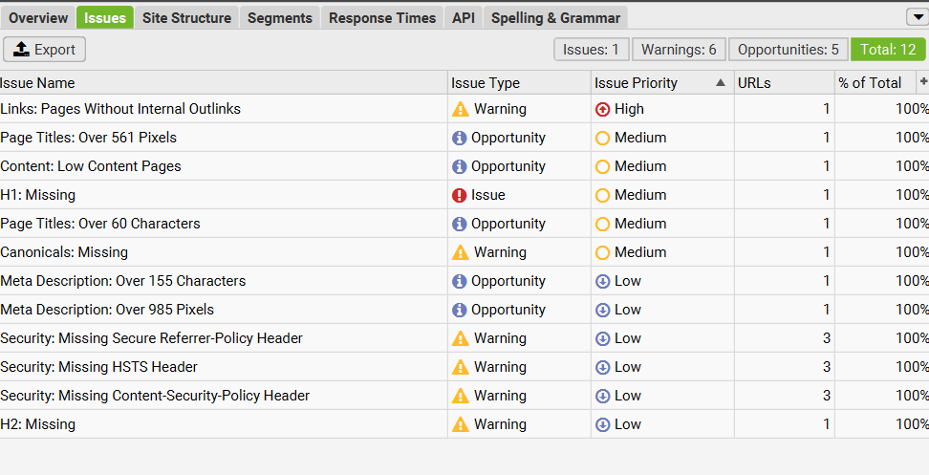Open the Spelling & Grammar tab
This screenshot has width=929, height=475.
click(555, 18)
